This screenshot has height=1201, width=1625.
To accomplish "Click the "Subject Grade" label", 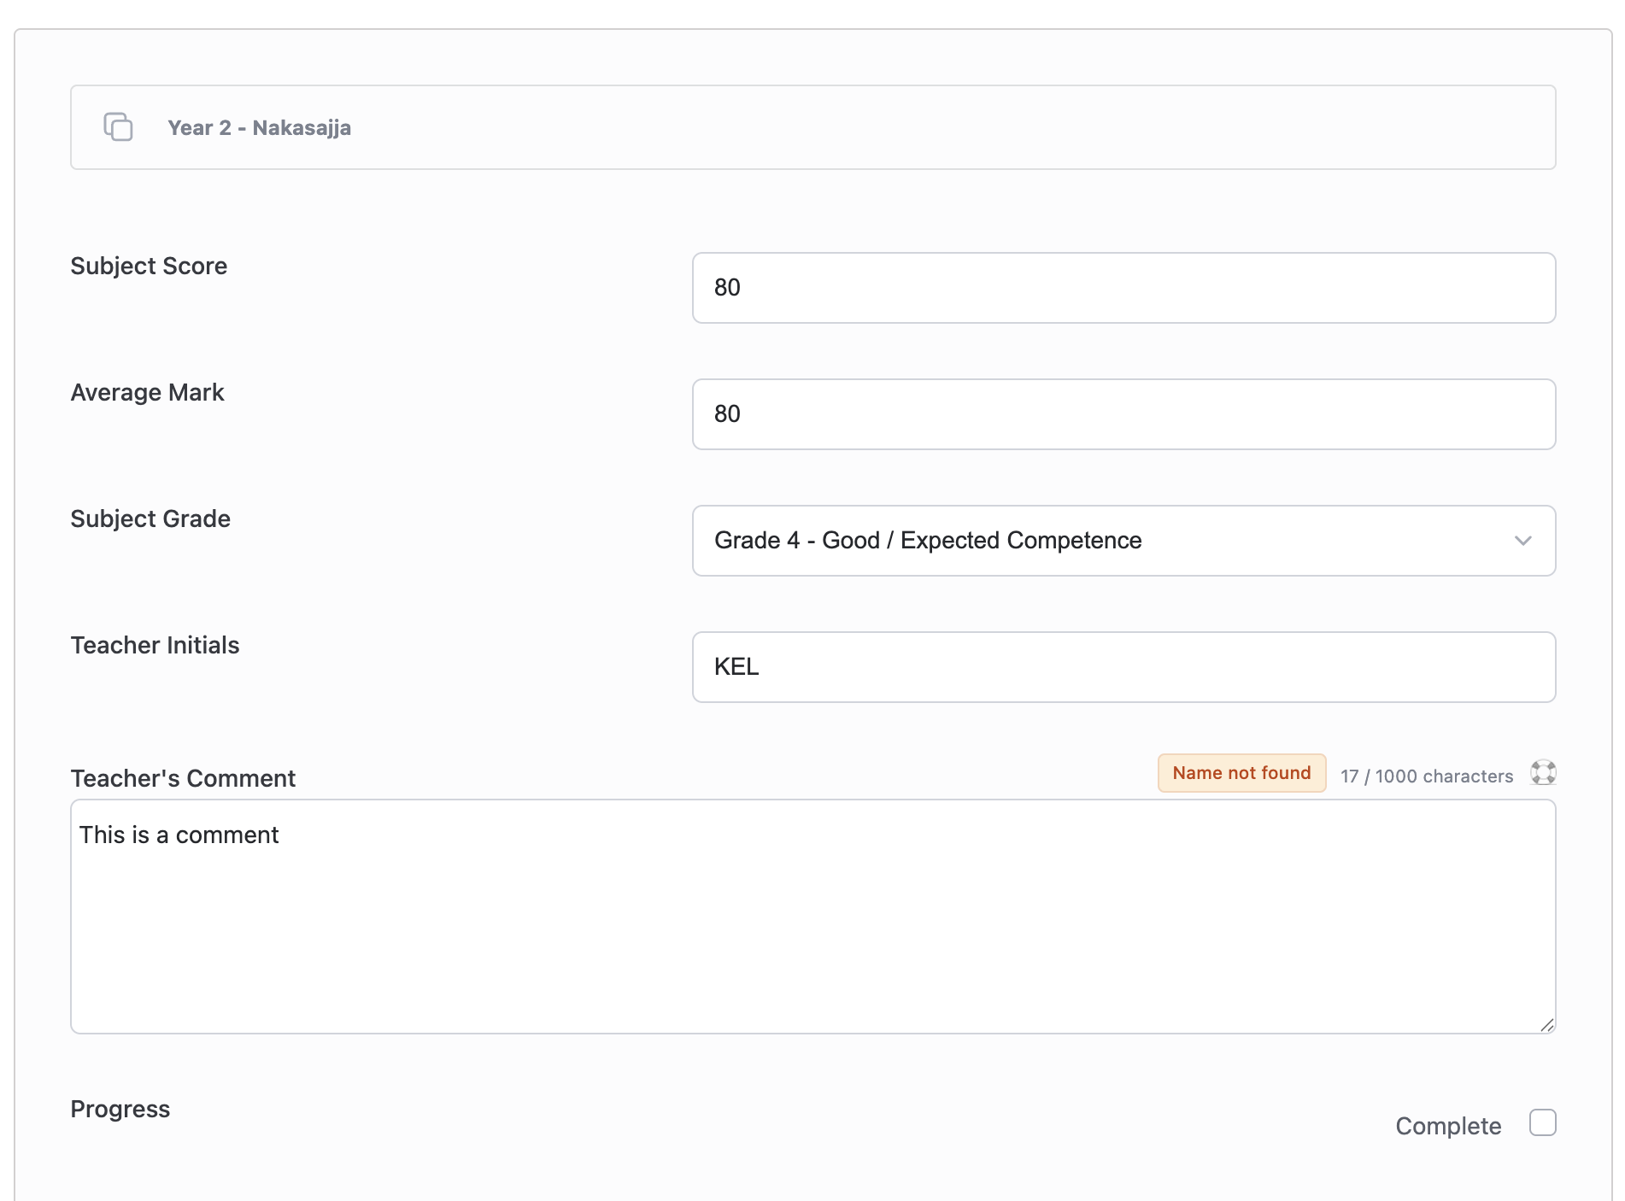I will (x=150, y=518).
